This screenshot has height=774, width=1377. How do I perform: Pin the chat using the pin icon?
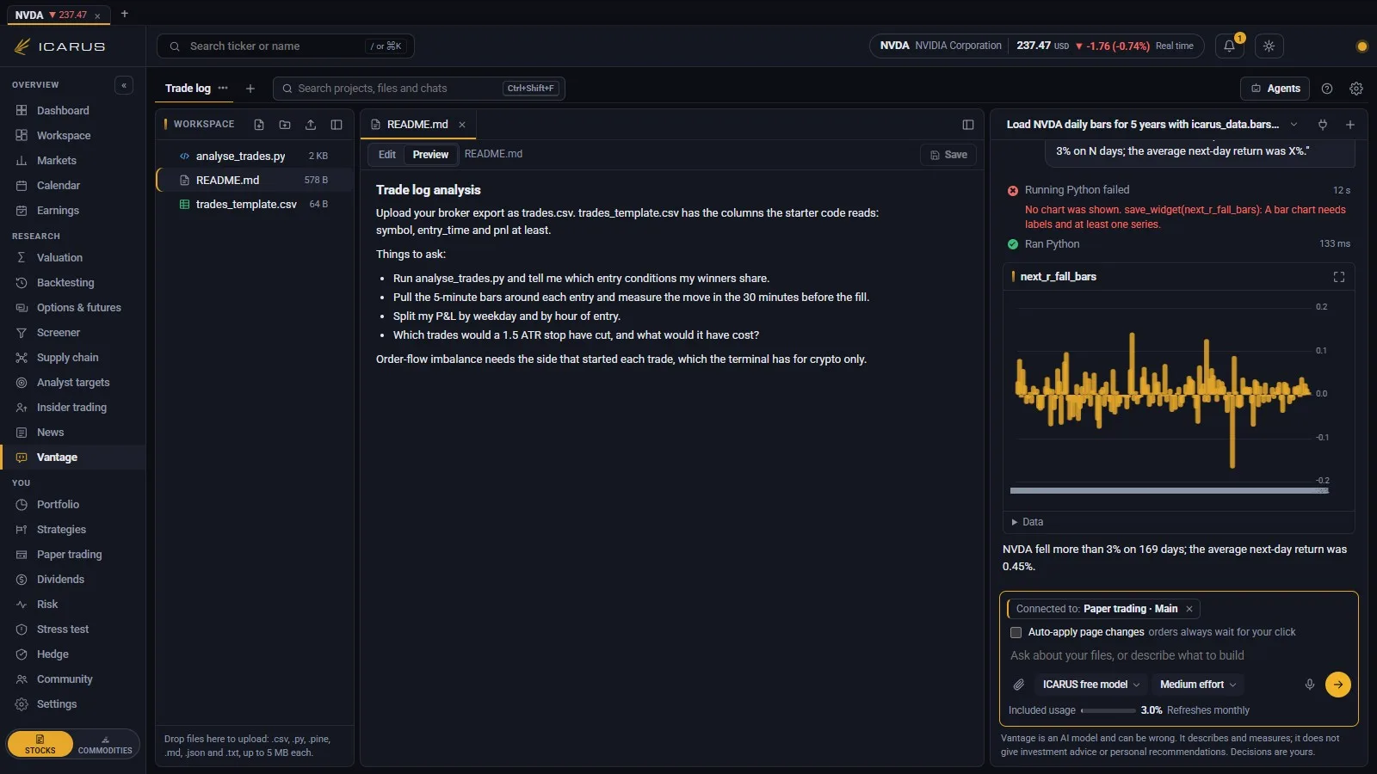click(x=1323, y=125)
